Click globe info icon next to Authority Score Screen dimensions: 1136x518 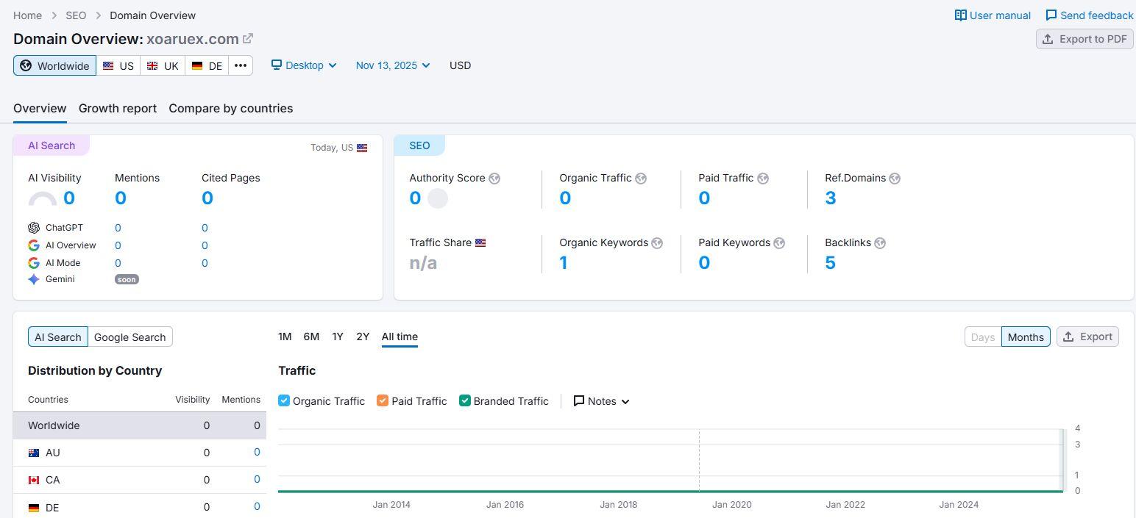pos(494,179)
